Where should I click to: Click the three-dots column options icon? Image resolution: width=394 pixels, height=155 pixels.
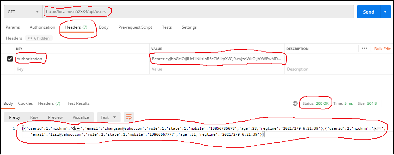point(364,49)
